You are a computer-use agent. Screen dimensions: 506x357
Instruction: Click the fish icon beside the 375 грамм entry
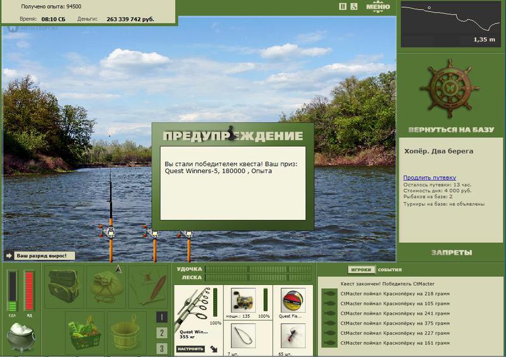(x=330, y=323)
